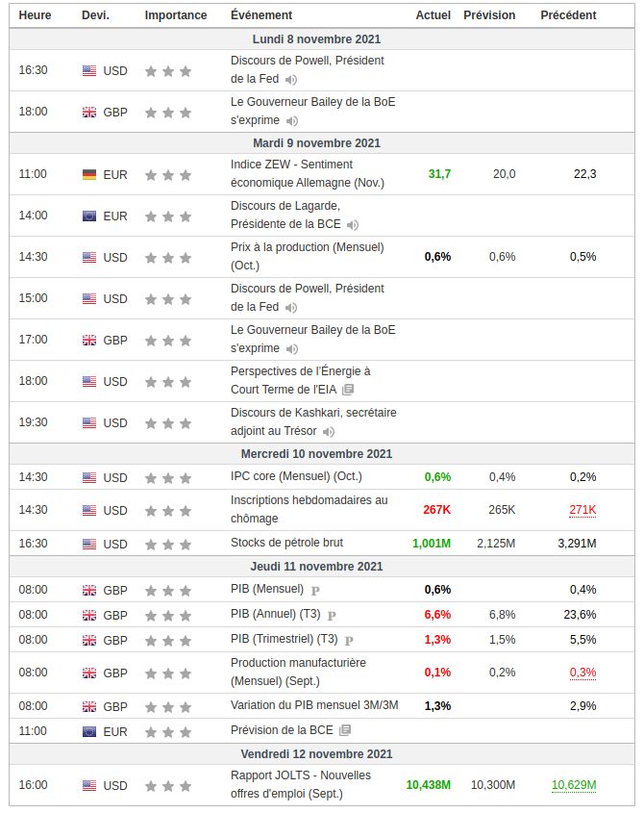Open Inscriptions hebdomadaires au chômage event
This screenshot has width=644, height=813.
click(x=309, y=509)
